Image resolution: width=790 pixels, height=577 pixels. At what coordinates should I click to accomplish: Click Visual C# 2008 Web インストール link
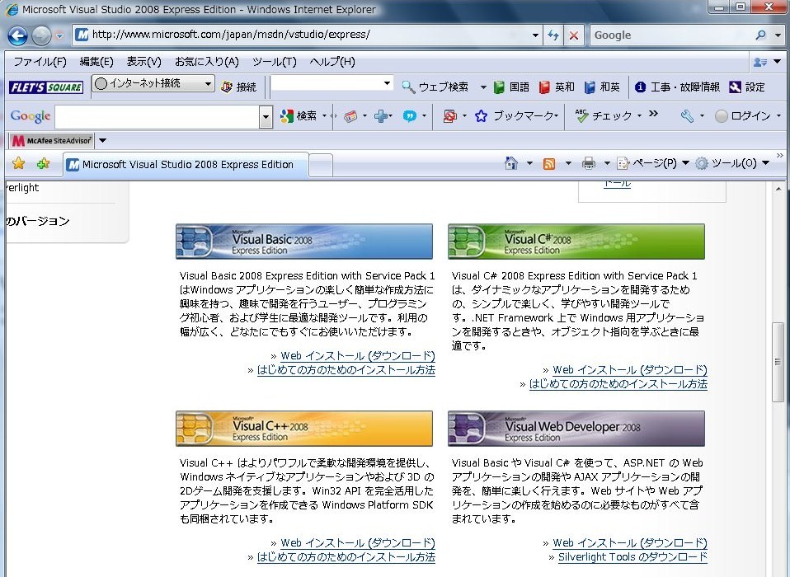[x=630, y=370]
